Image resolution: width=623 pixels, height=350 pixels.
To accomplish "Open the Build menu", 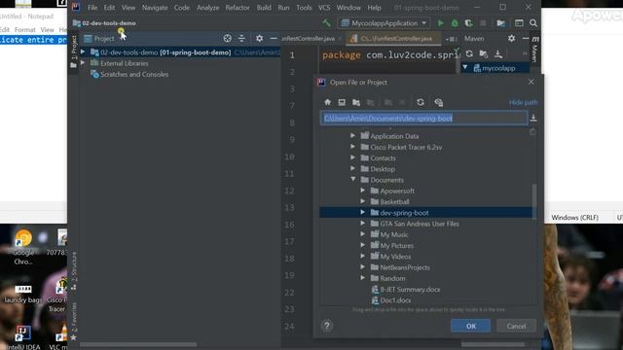I will pos(264,7).
